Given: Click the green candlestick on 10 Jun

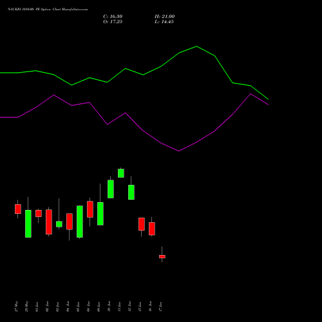Looking at the screenshot, I should click(111, 189).
